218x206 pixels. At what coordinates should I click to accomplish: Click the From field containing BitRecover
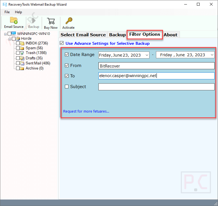157,66
